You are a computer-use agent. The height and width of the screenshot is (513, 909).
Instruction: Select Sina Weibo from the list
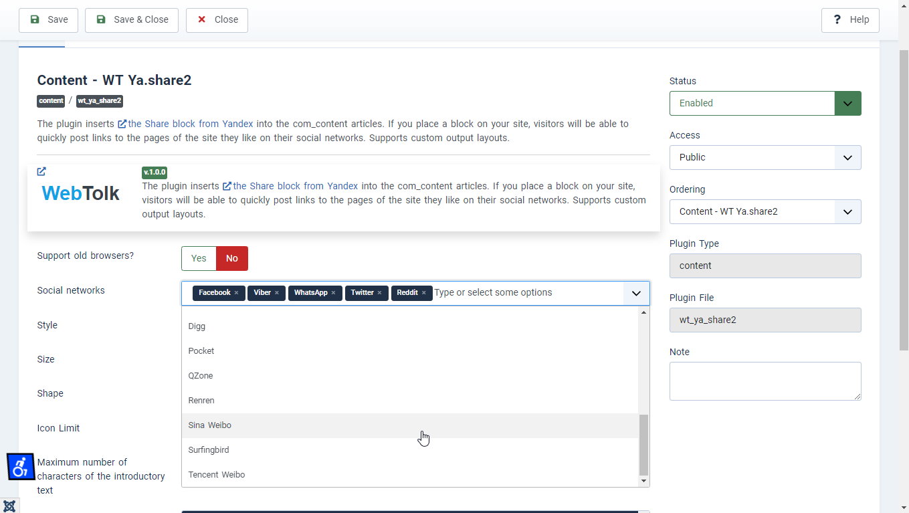(x=410, y=425)
